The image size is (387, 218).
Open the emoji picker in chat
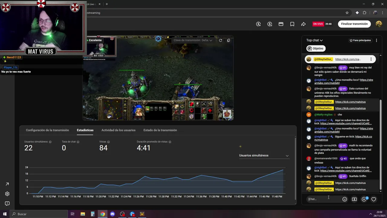click(x=345, y=199)
